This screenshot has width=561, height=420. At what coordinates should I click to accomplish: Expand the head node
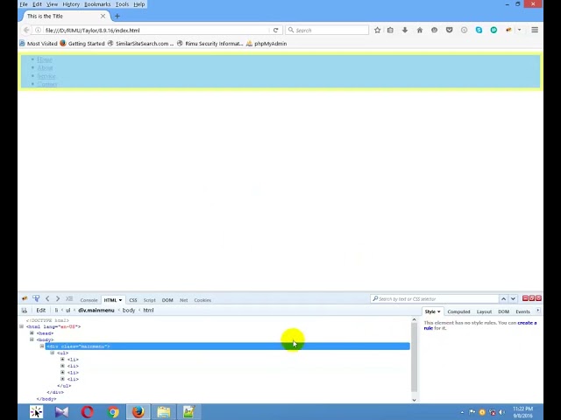click(32, 332)
